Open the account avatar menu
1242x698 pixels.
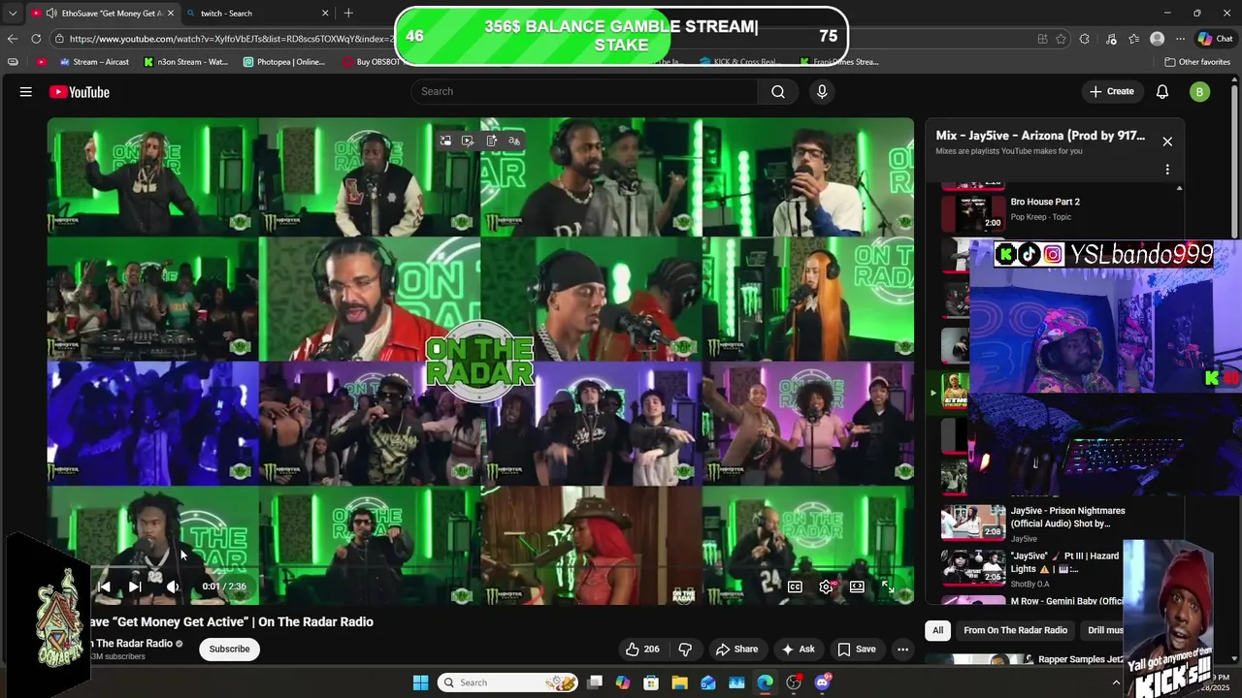click(x=1200, y=92)
